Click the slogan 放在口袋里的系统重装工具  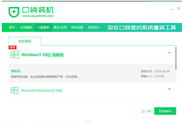tap(142, 28)
